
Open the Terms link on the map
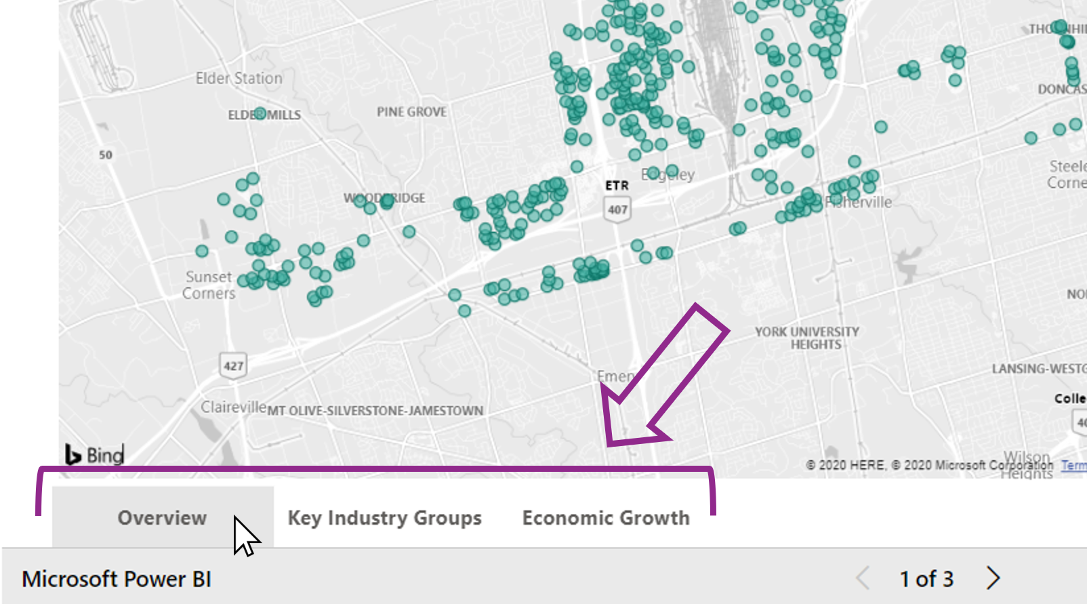(x=1073, y=465)
